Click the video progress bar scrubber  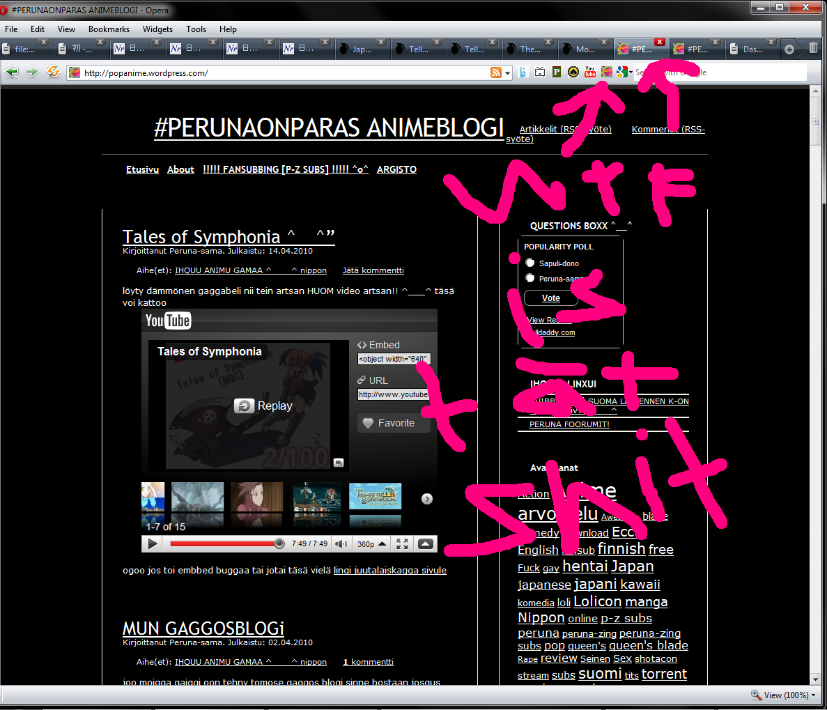coord(279,543)
